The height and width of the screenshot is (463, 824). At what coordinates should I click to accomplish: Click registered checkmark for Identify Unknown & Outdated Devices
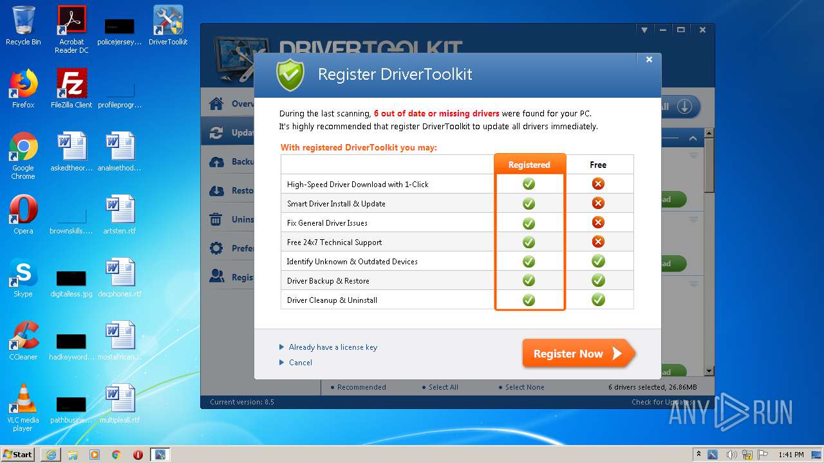(529, 262)
